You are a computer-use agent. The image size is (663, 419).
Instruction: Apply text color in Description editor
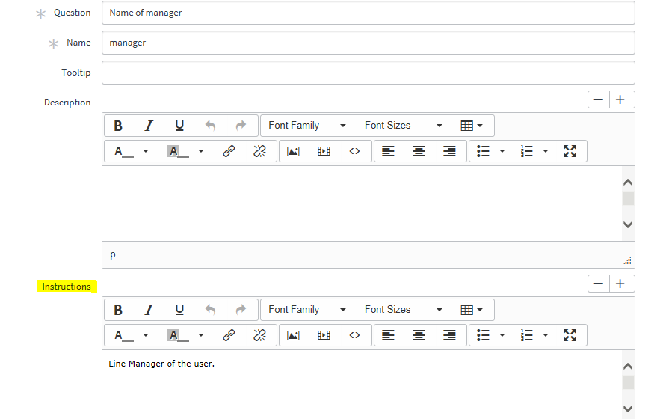point(123,151)
